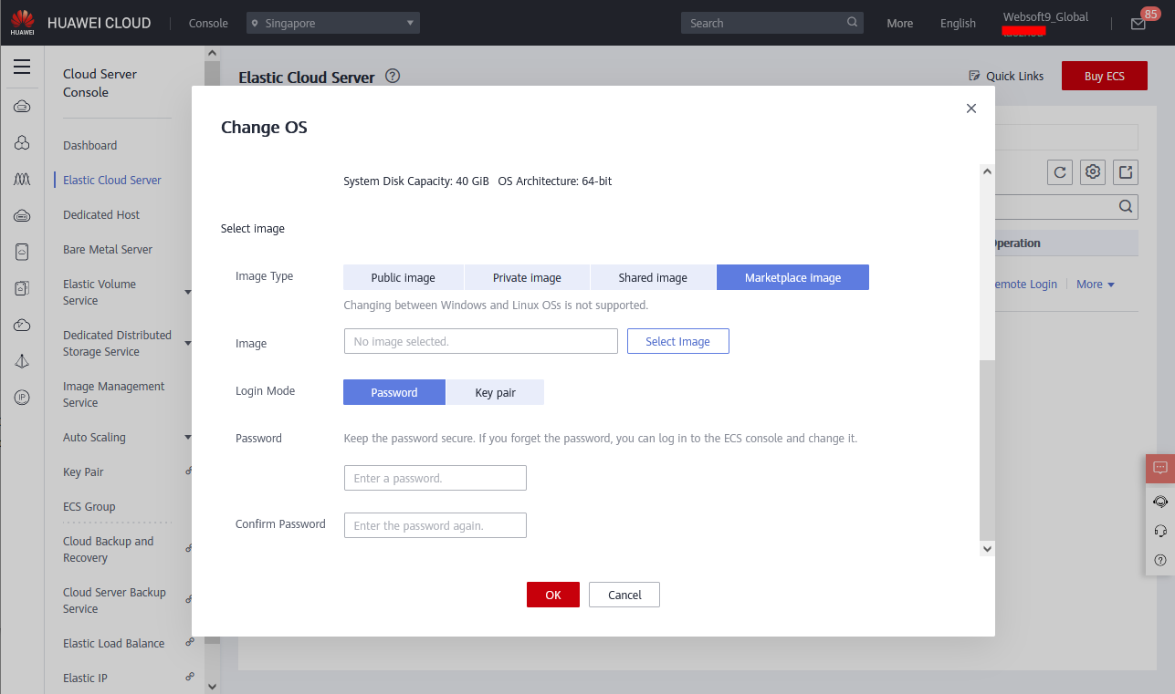Expand Elastic Volume Service menu
Viewport: 1175px width, 694px height.
(188, 292)
